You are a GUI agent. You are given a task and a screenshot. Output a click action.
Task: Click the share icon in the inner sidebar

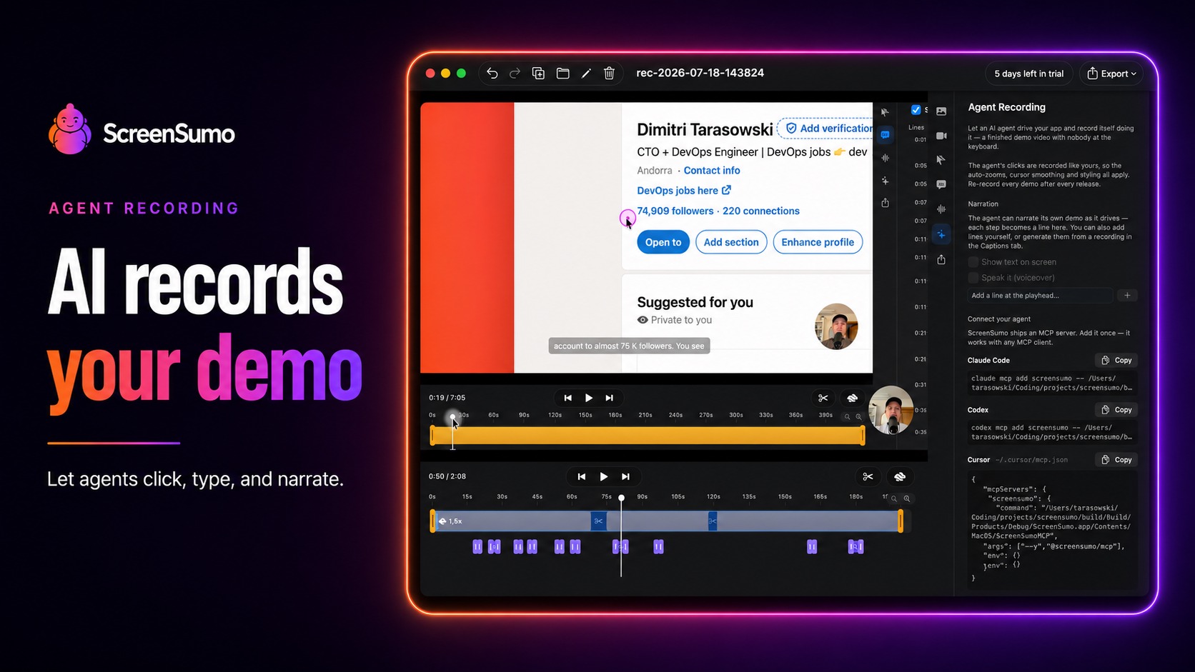[885, 203]
